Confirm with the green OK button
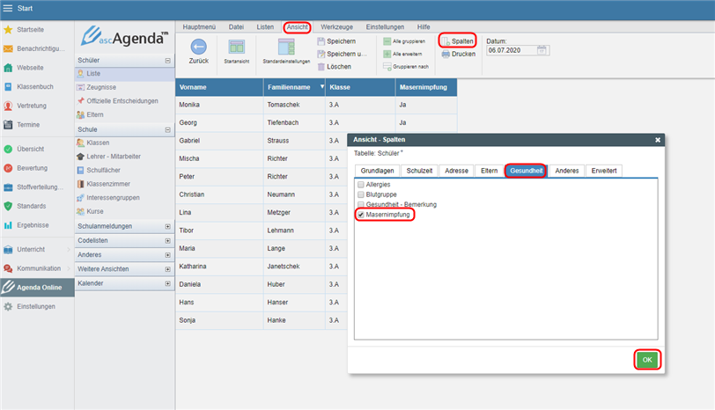Viewport: 715px width, 410px height. pos(647,360)
